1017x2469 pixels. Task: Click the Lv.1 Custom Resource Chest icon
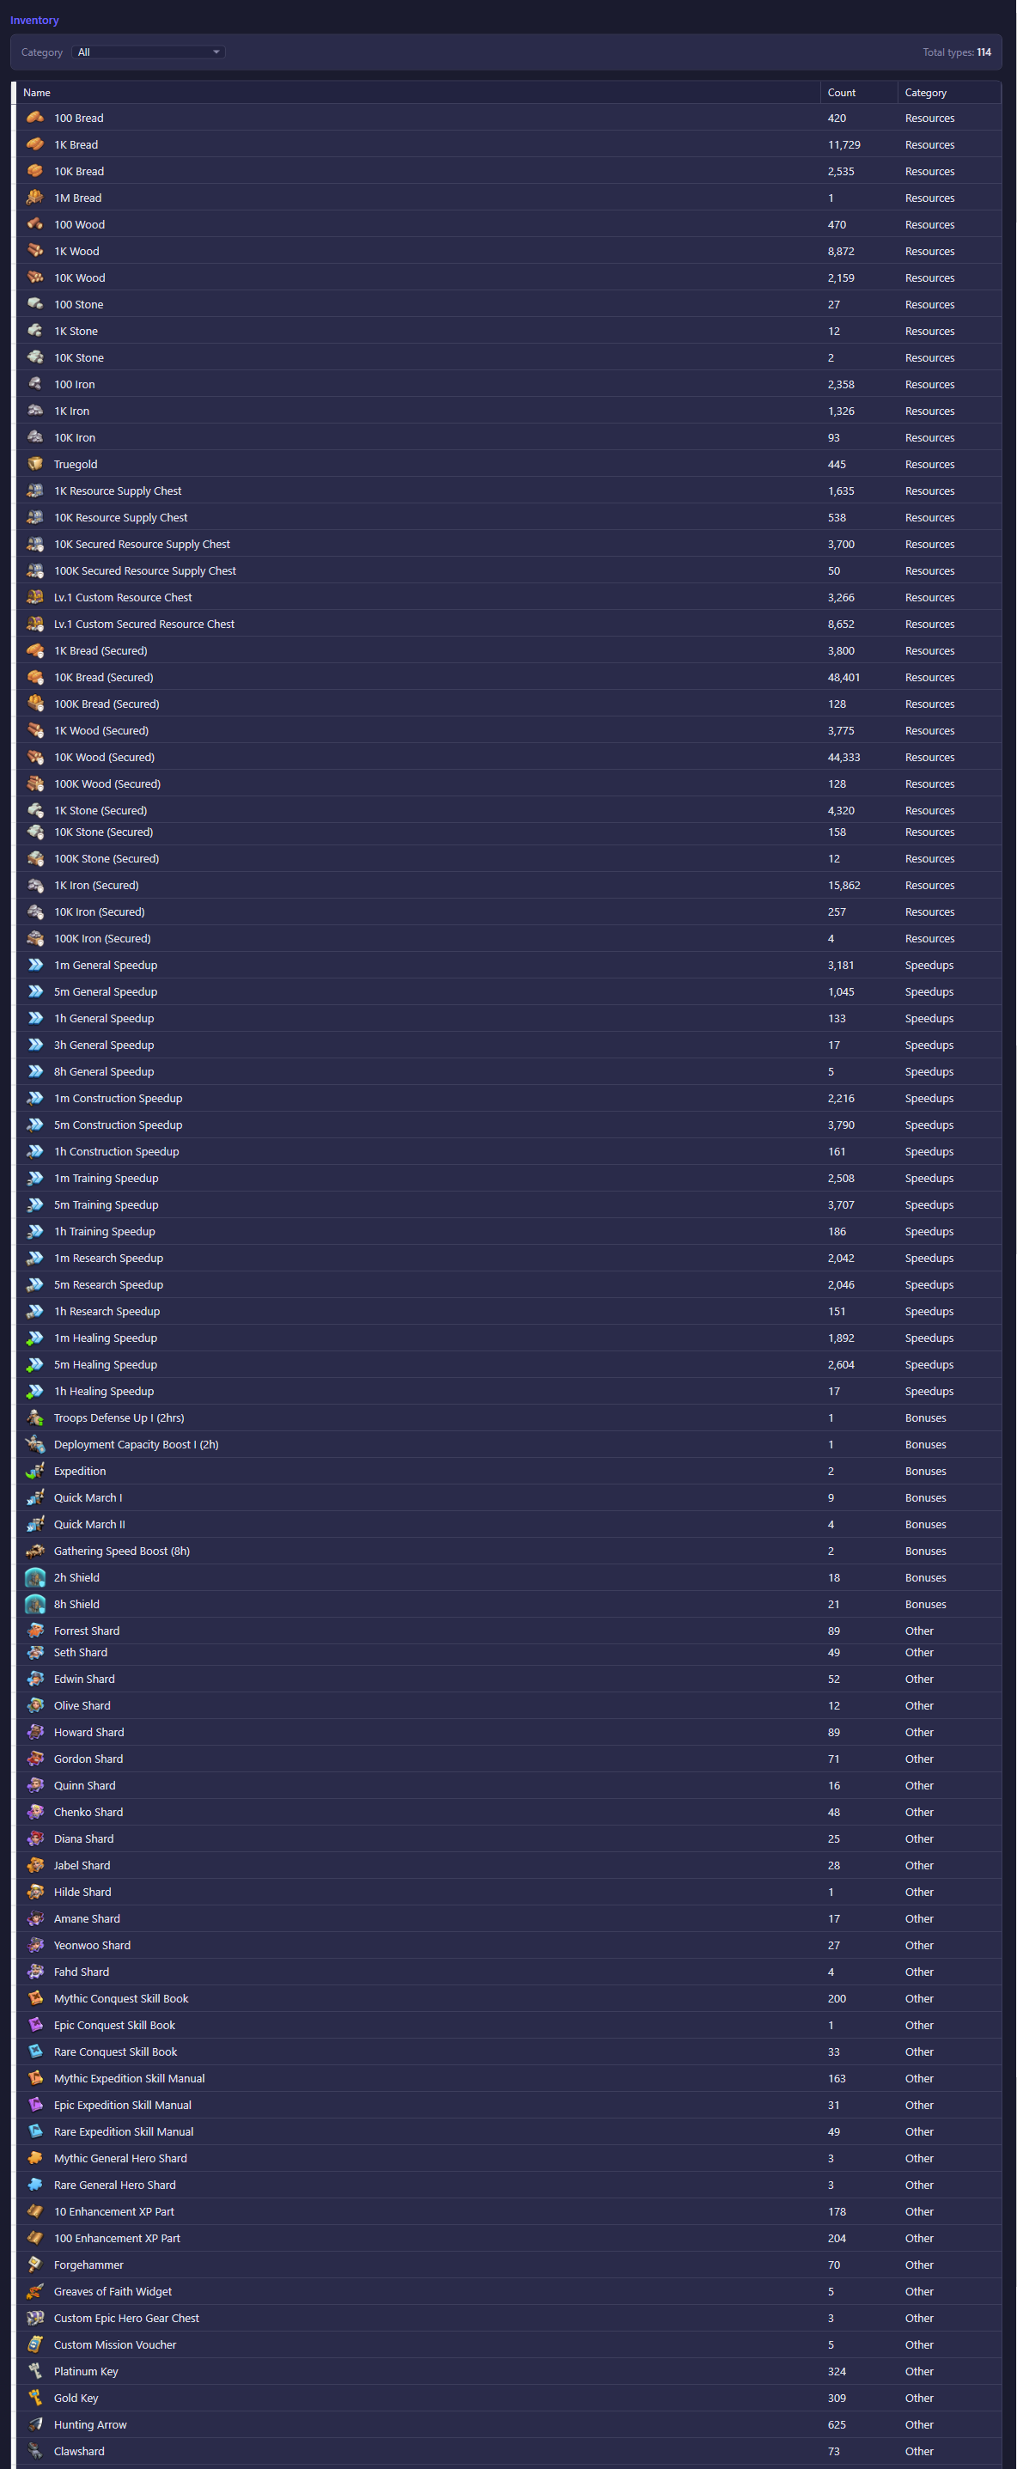(35, 598)
